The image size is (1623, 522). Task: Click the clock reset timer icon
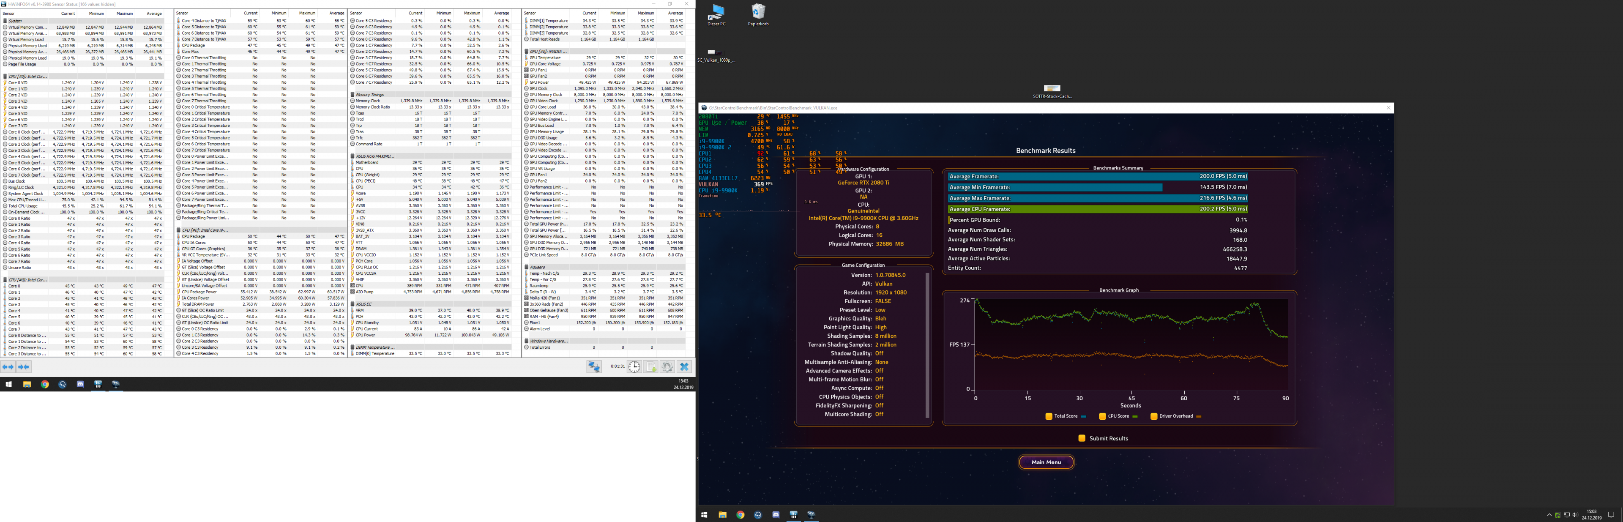pyautogui.click(x=634, y=367)
